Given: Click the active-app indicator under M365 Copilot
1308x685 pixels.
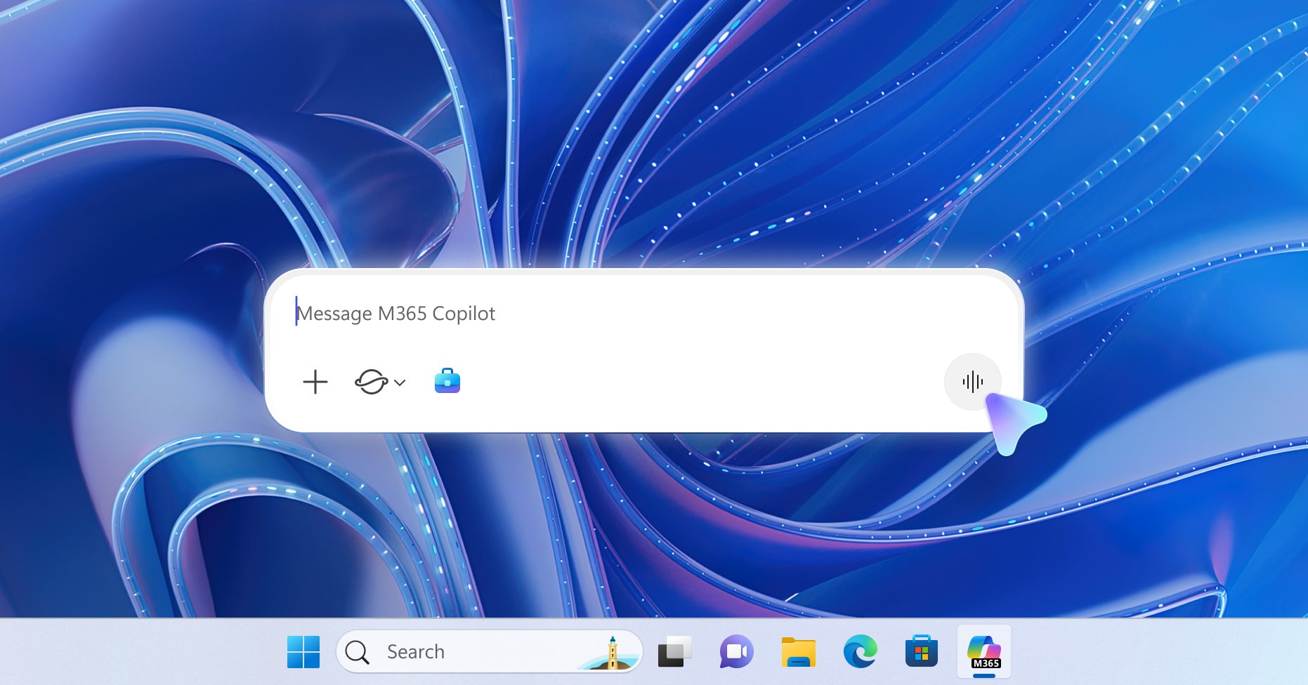Looking at the screenshot, I should pos(985,675).
